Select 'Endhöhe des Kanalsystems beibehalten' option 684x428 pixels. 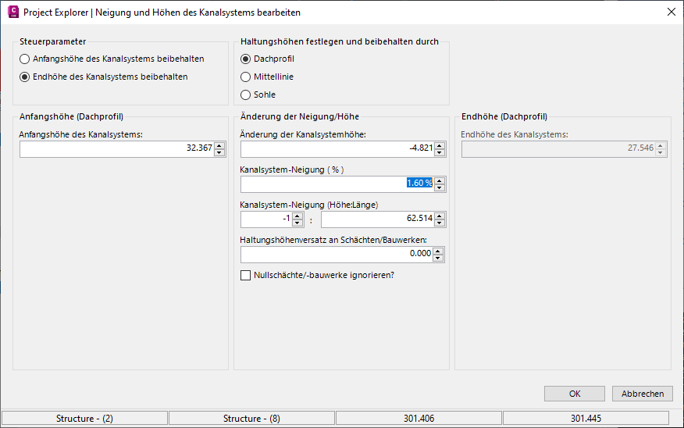pos(25,77)
